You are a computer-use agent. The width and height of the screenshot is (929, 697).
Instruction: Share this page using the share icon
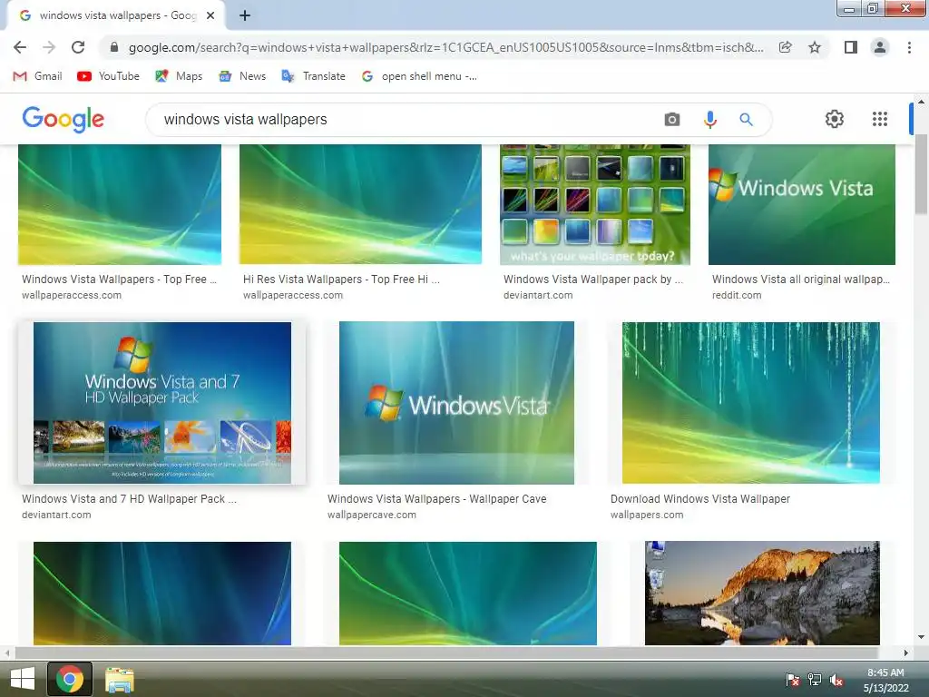coord(786,47)
